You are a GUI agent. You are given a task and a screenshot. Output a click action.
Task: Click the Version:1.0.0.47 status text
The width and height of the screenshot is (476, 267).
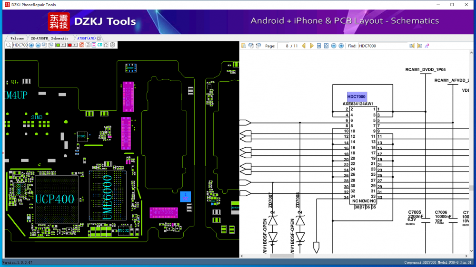click(x=17, y=262)
